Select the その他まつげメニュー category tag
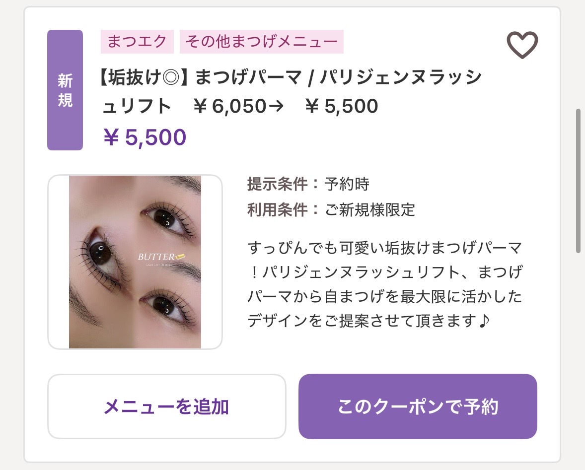This screenshot has width=585, height=470. [x=261, y=41]
